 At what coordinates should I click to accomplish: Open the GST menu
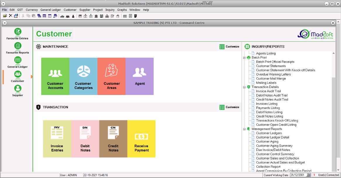click(x=20, y=10)
